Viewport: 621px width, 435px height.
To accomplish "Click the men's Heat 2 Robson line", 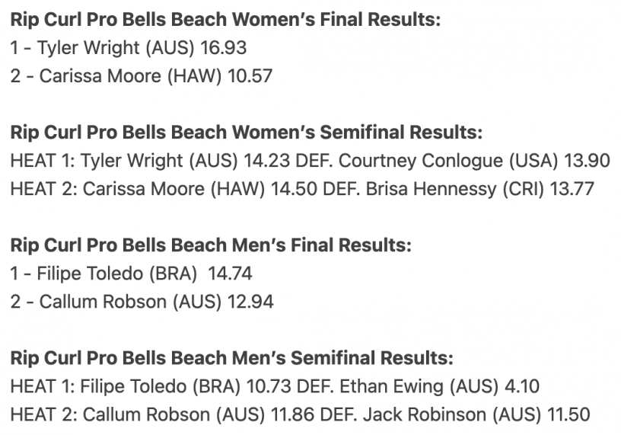I will coord(300,414).
